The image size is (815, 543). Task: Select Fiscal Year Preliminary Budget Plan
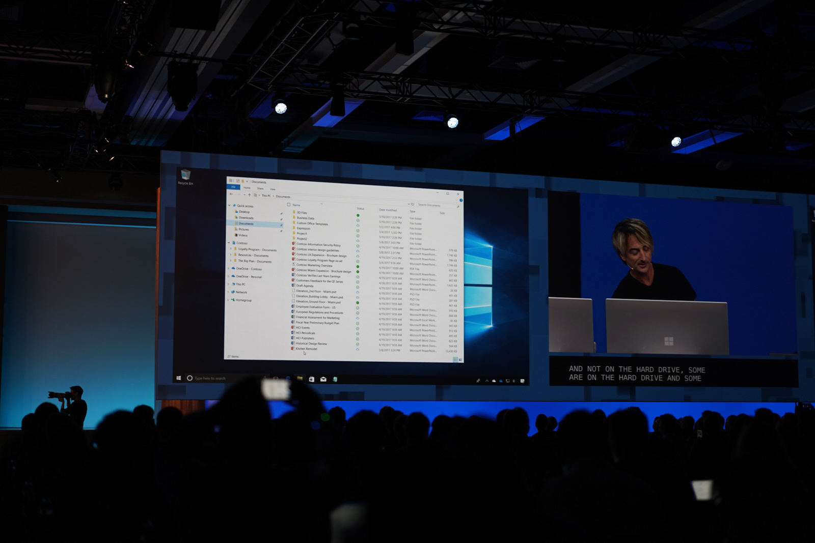(x=317, y=323)
